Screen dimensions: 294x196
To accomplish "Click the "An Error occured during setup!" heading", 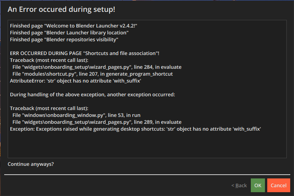I will (61, 10).
